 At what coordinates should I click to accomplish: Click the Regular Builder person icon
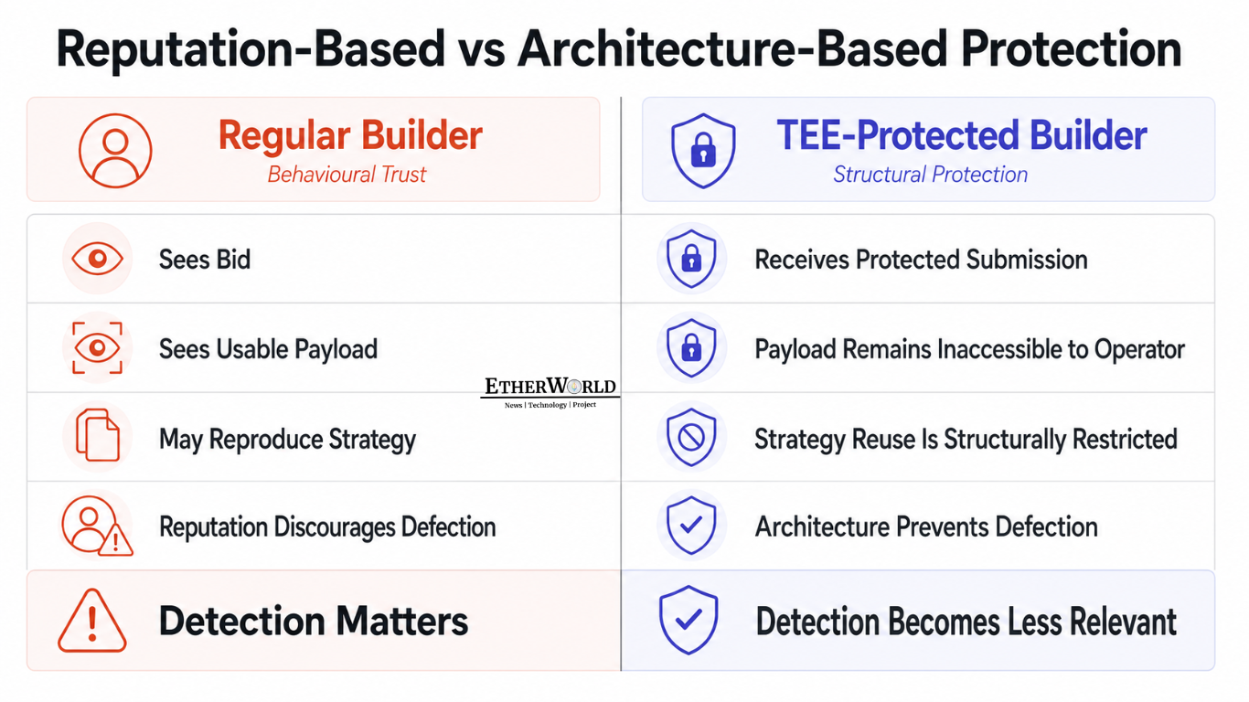pyautogui.click(x=115, y=151)
